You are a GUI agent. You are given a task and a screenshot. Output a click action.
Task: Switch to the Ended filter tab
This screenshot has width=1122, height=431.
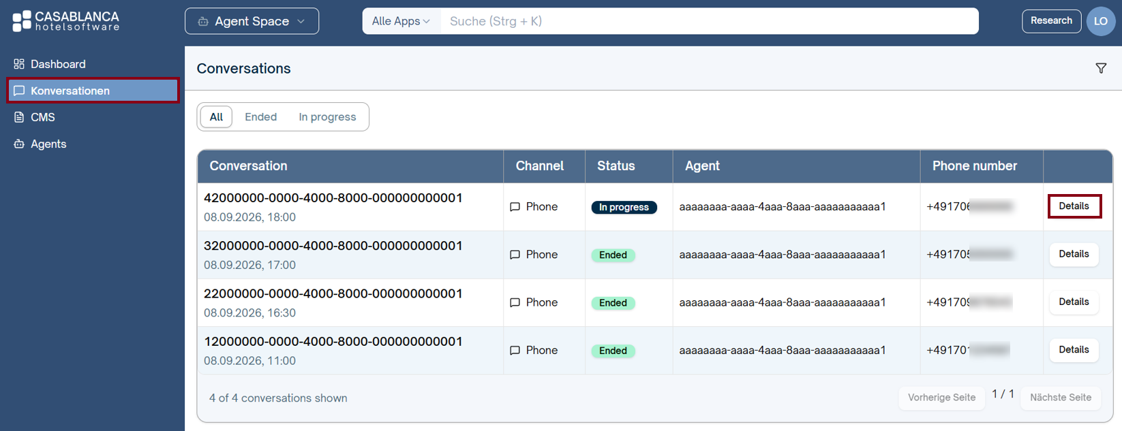[260, 117]
